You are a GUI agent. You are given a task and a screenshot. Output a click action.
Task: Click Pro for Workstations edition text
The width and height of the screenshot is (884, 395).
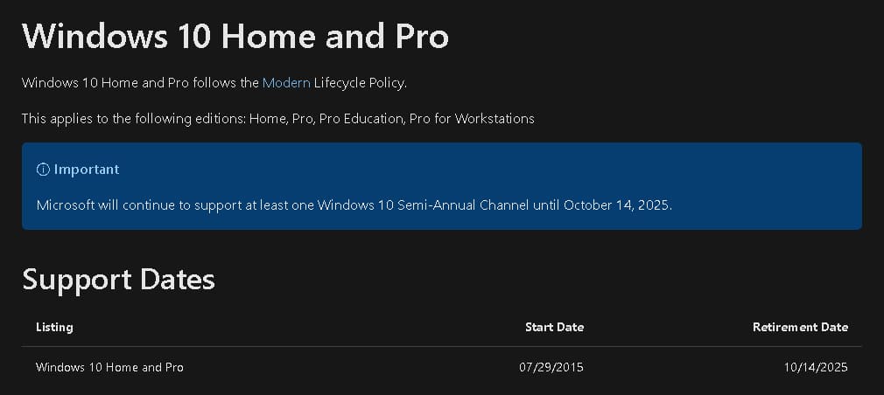(472, 119)
